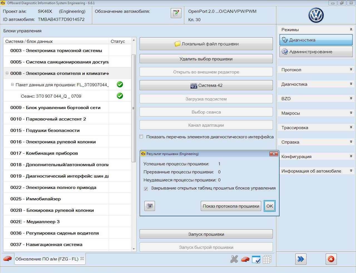This screenshot has width=356, height=273.
Task: Select 0018 Дополнительный/автономный отопитель row
Action: point(67,164)
